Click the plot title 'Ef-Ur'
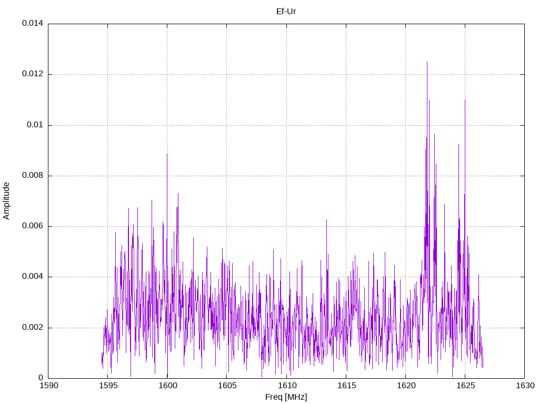 (286, 12)
